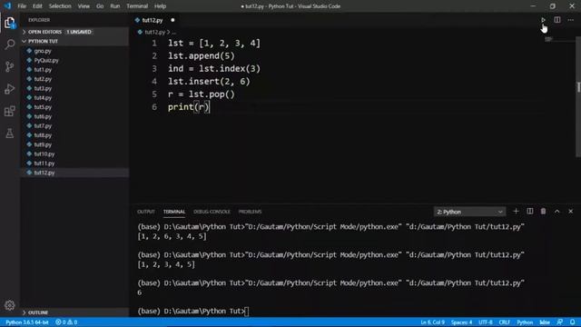581x327 pixels.
Task: Maximize terminal panel with up chevron
Action: point(556,212)
